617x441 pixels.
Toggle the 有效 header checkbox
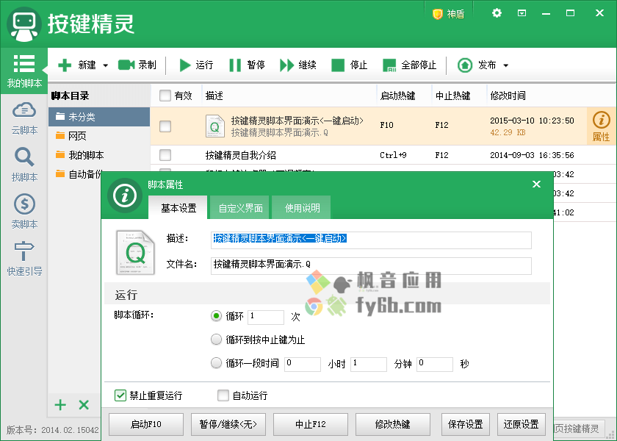165,96
